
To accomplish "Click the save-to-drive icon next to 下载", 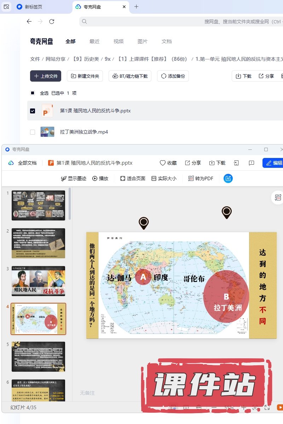I will click(236, 163).
